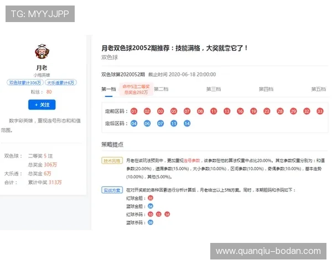Click red ball 01 in 定前区码
Screen dimensions: 332x265
[x=134, y=111]
